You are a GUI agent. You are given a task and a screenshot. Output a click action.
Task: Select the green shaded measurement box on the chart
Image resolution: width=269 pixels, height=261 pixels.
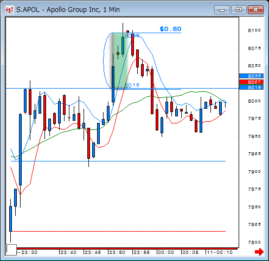120,61
